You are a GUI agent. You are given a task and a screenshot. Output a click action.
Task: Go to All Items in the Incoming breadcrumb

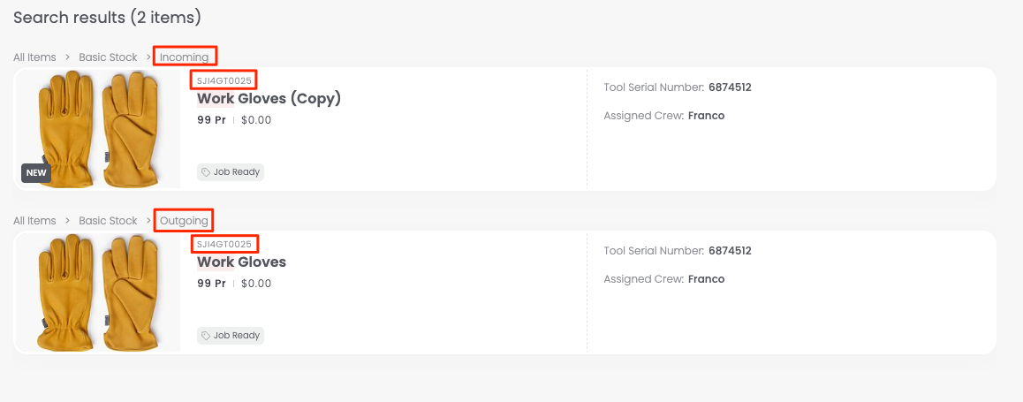(34, 57)
